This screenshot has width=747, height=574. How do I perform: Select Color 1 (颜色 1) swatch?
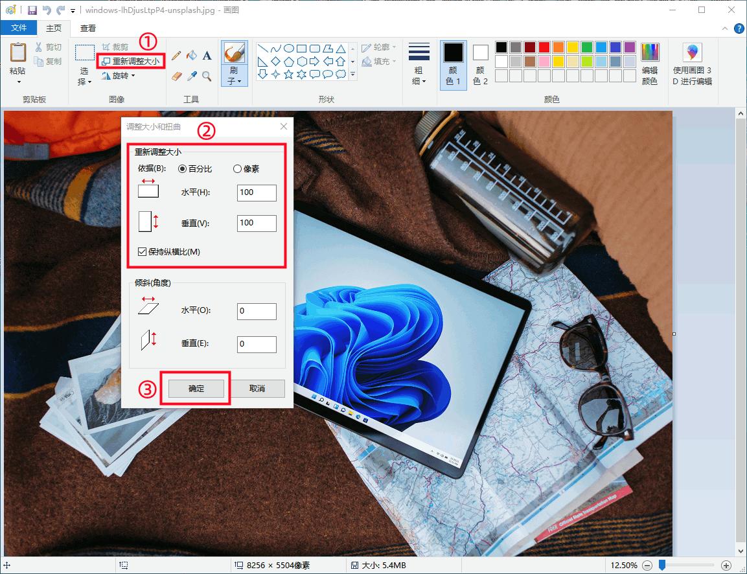(453, 64)
